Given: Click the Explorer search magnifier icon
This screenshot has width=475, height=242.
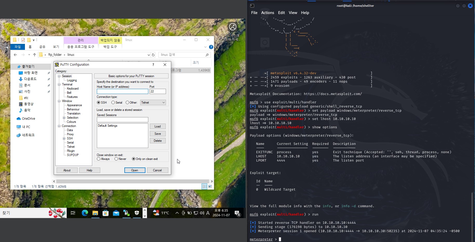Looking at the screenshot, I should [x=207, y=55].
